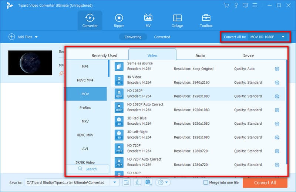Click the shopping cart purchase icon
The image size is (296, 192).
coord(226,5)
